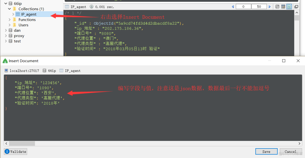Switch results to text view mode

[289, 7]
